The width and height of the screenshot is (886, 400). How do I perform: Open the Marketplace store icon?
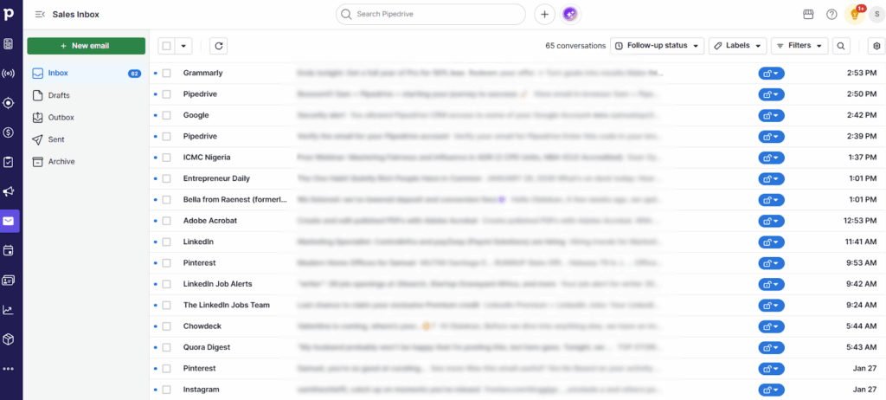(x=808, y=14)
